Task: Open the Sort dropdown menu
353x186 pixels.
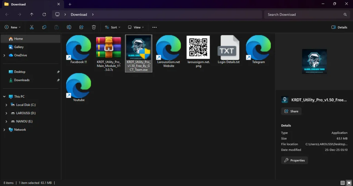Action: tap(111, 27)
